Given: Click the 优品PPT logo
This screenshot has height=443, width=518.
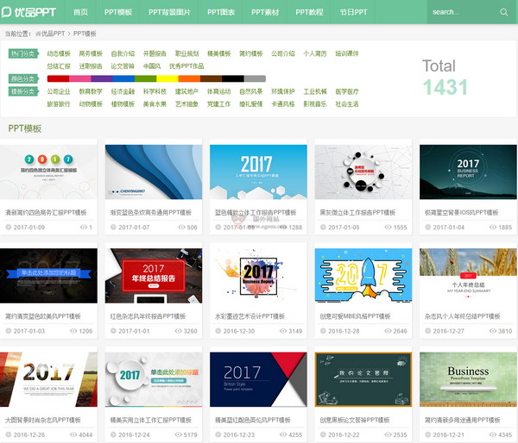Looking at the screenshot, I should pyautogui.click(x=28, y=12).
